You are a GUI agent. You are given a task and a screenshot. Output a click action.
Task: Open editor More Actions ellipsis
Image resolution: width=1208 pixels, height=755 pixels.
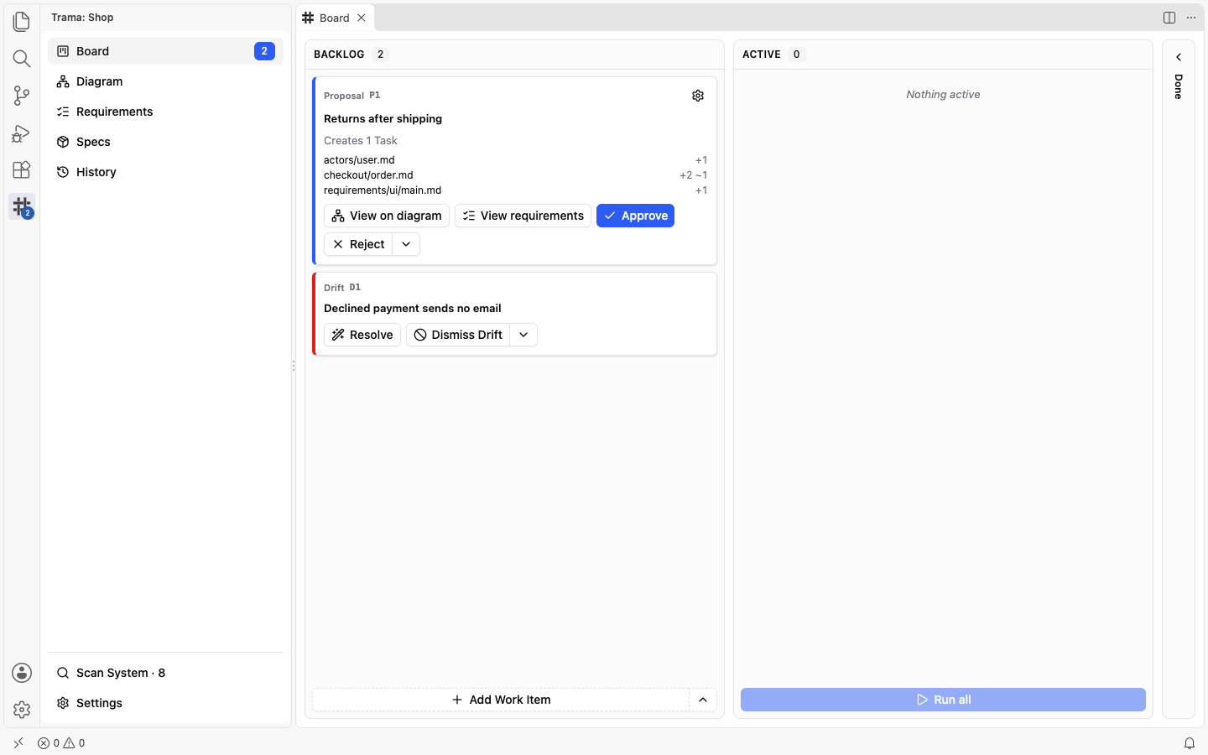tap(1191, 18)
